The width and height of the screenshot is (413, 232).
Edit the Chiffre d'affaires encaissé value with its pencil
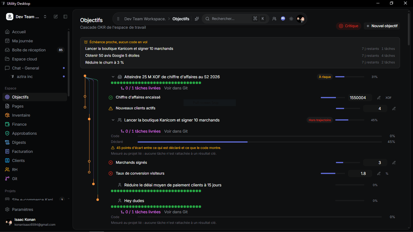tap(379, 98)
